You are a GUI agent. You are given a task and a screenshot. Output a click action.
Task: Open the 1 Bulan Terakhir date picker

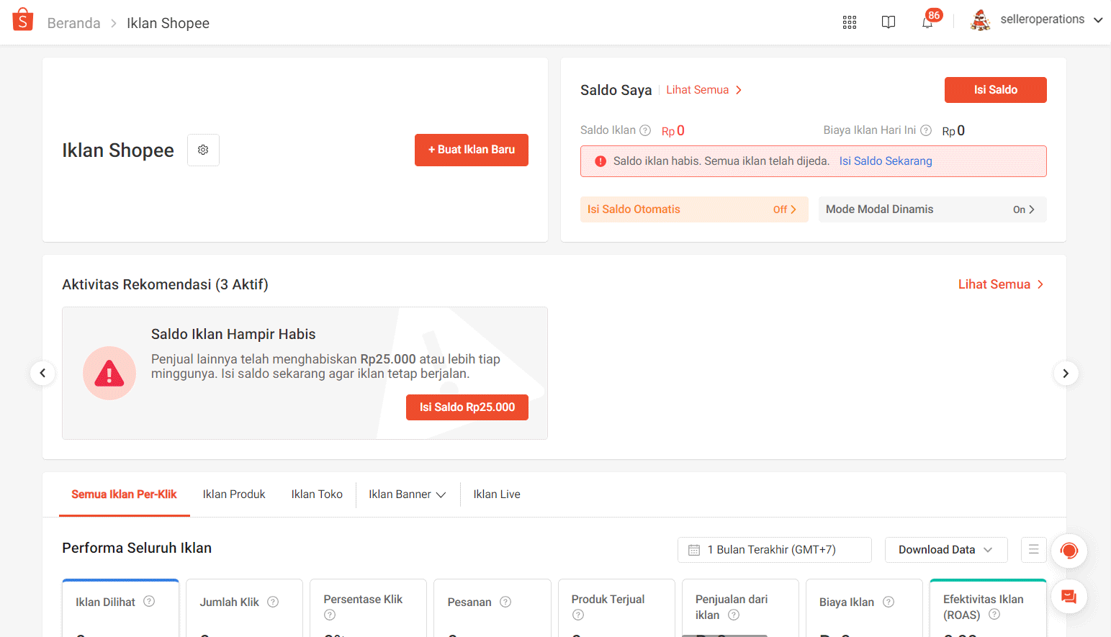(774, 550)
